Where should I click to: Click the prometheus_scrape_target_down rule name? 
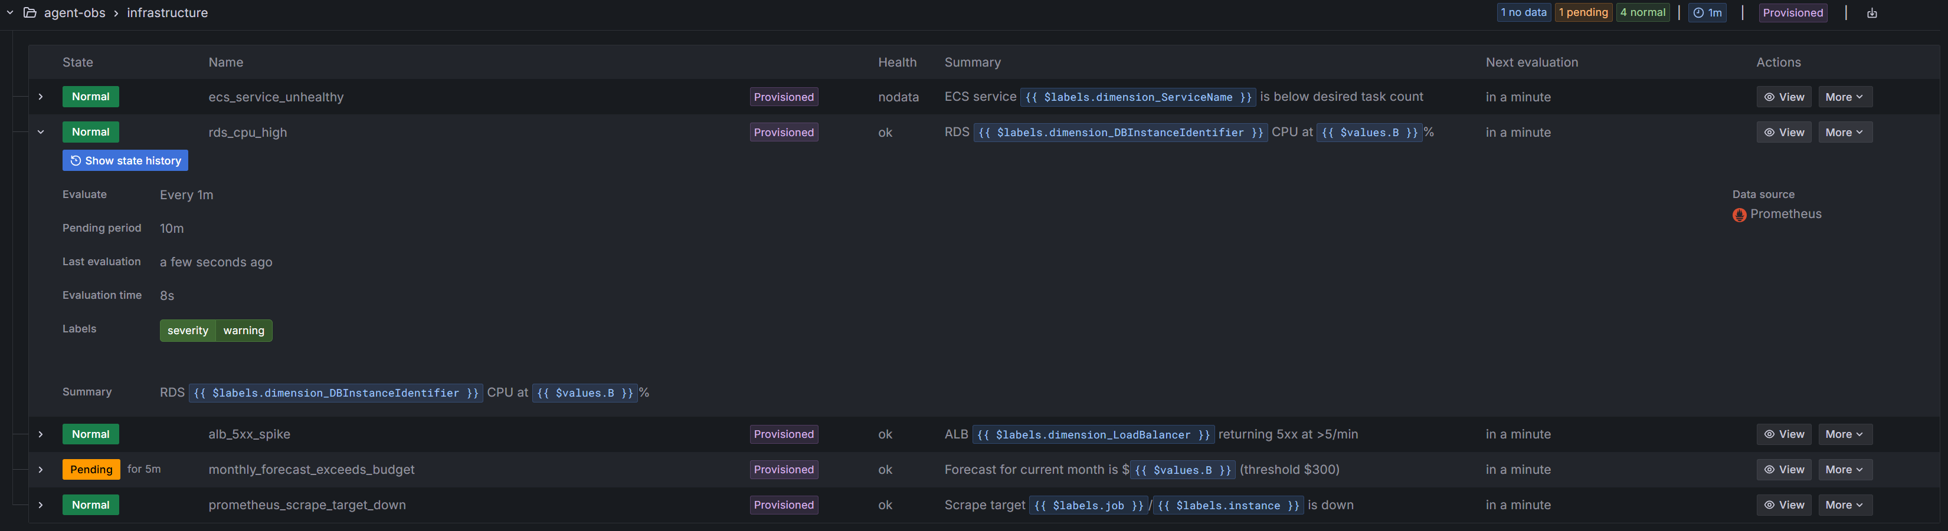pos(307,504)
